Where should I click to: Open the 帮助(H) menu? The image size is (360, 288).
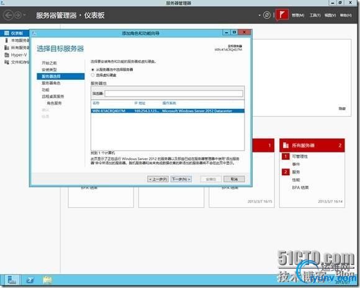coord(346,15)
